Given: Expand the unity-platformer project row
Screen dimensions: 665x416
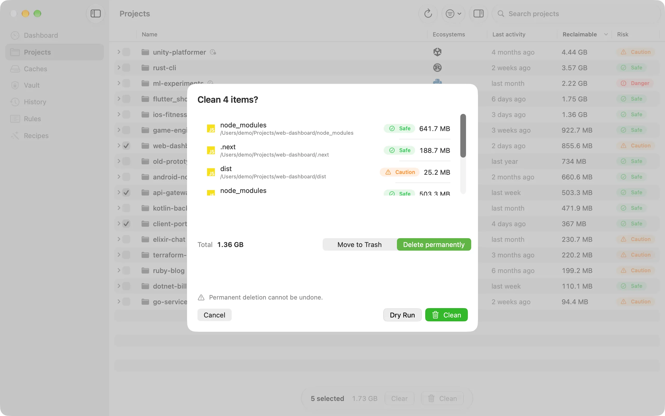Looking at the screenshot, I should click(x=119, y=52).
